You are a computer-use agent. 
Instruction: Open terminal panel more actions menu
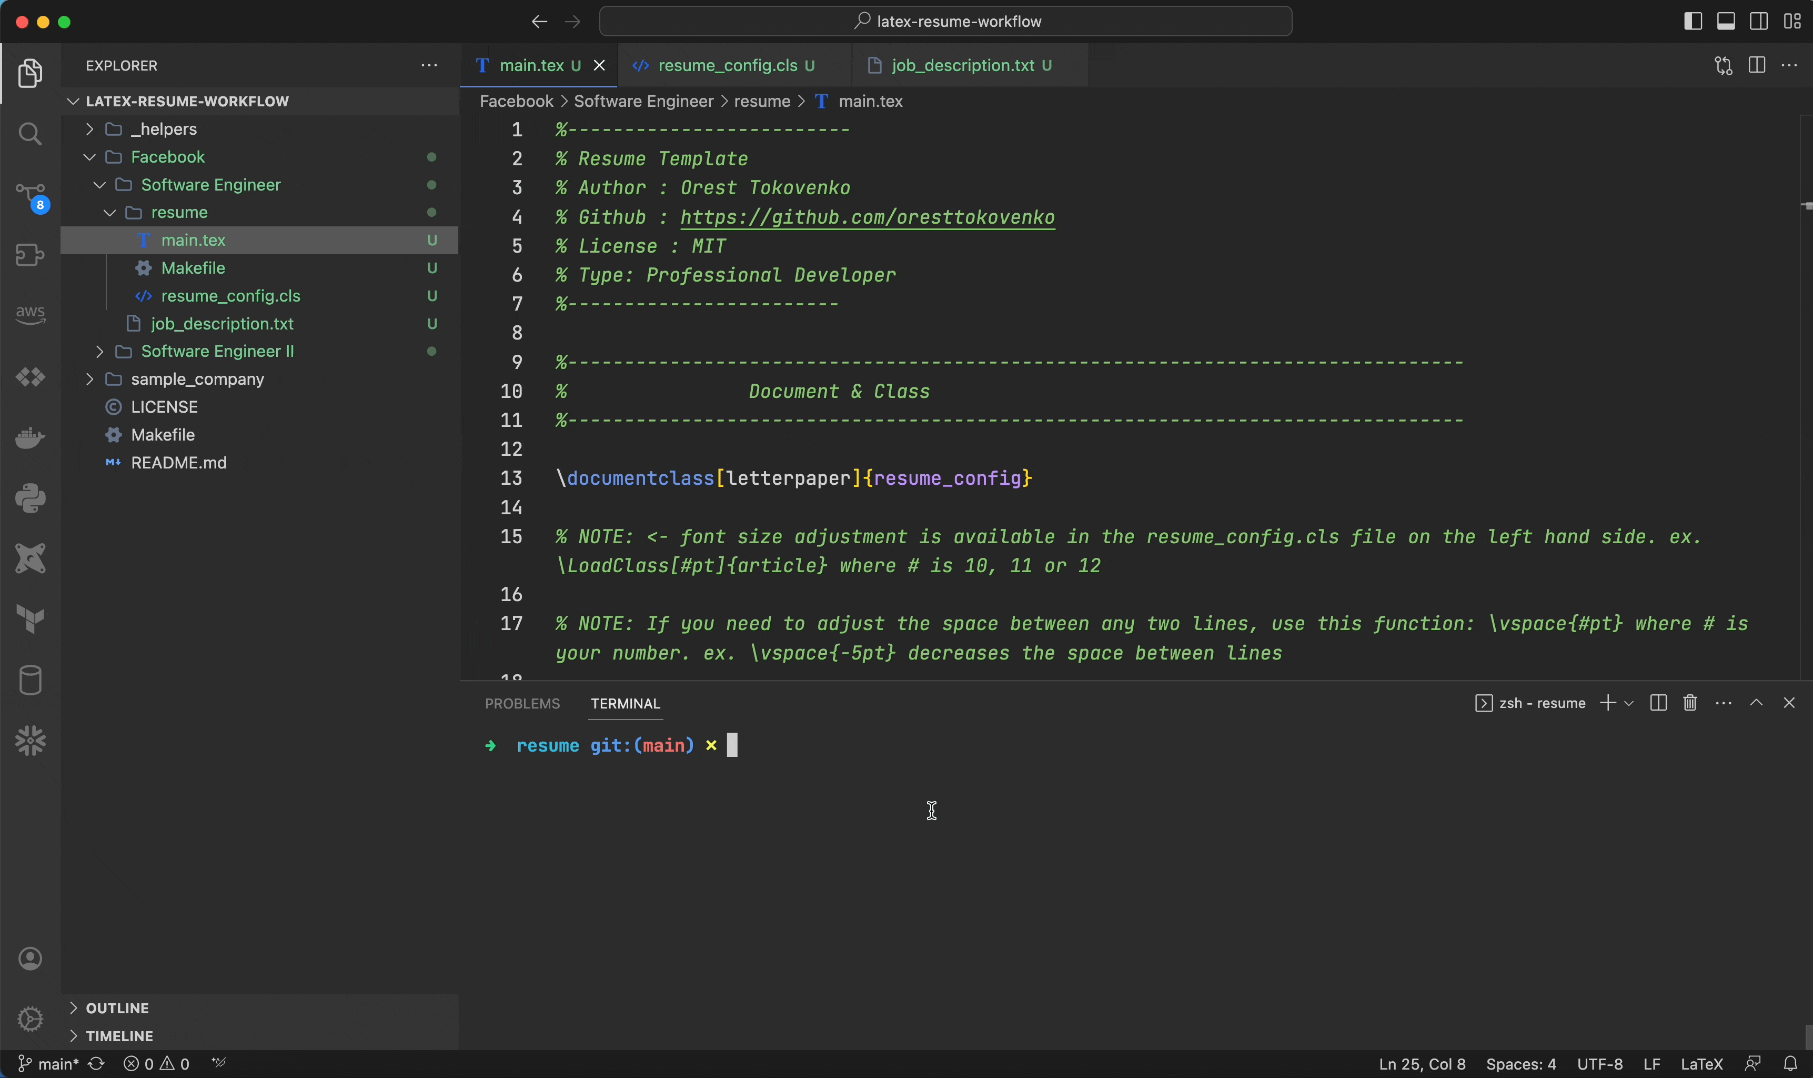click(1724, 703)
